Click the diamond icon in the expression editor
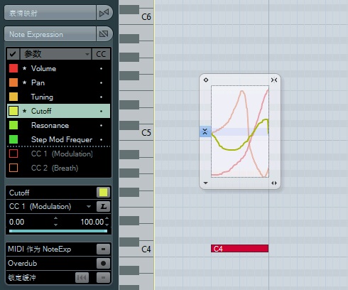The width and height of the screenshot is (348, 290). pos(206,80)
